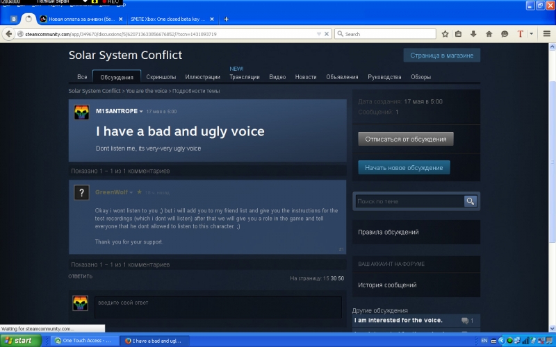Expand M1SANTROPE username dropdown arrow

pyautogui.click(x=141, y=112)
